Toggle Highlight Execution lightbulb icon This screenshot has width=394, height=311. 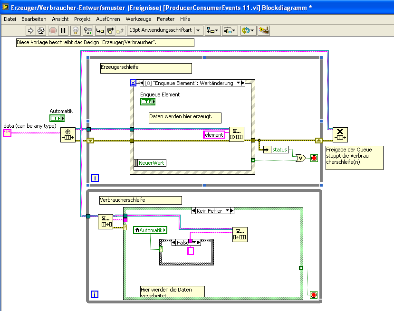coord(76,30)
